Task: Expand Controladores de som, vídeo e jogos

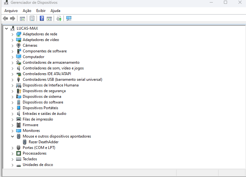Action: pyautogui.click(x=12, y=68)
